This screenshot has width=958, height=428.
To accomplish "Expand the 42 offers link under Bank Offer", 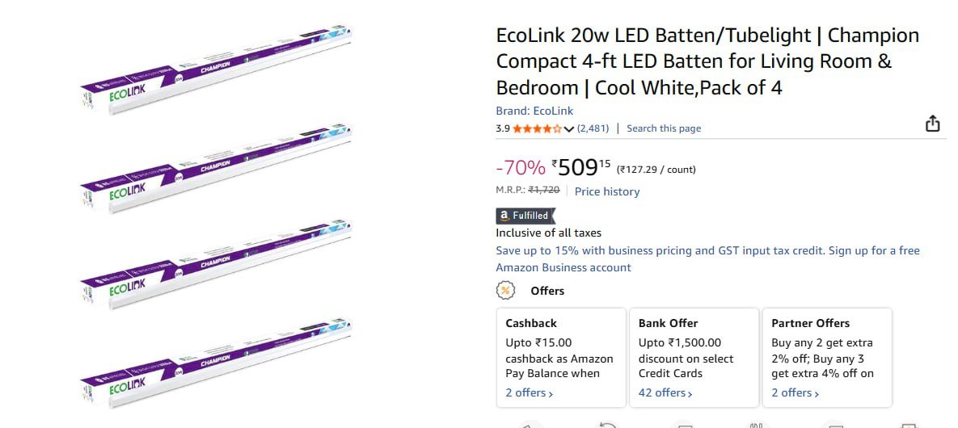I will click(665, 392).
